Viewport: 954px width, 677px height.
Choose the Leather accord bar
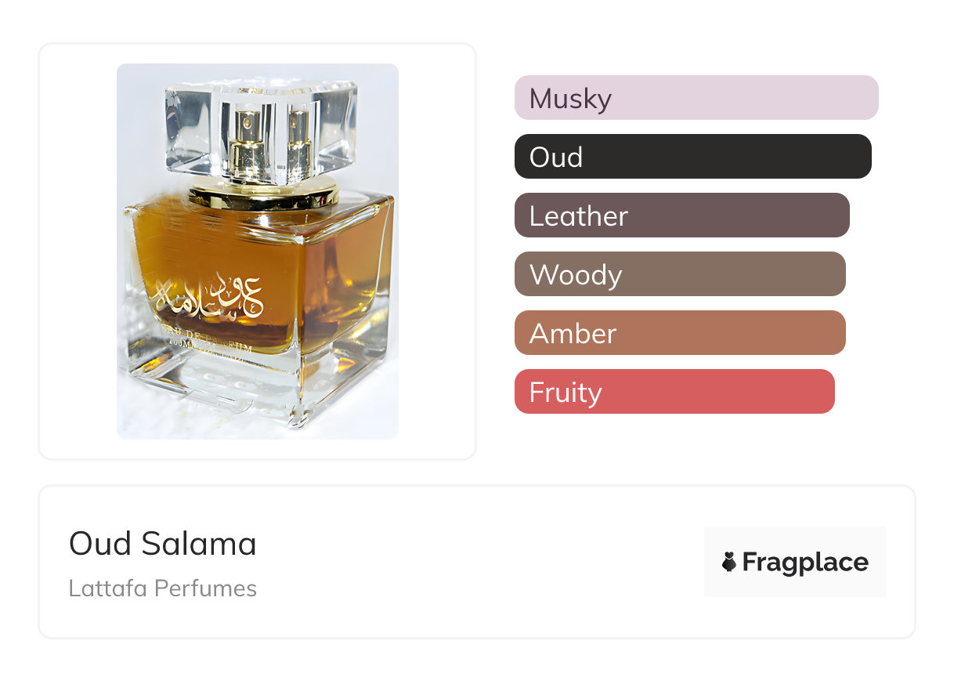point(681,215)
